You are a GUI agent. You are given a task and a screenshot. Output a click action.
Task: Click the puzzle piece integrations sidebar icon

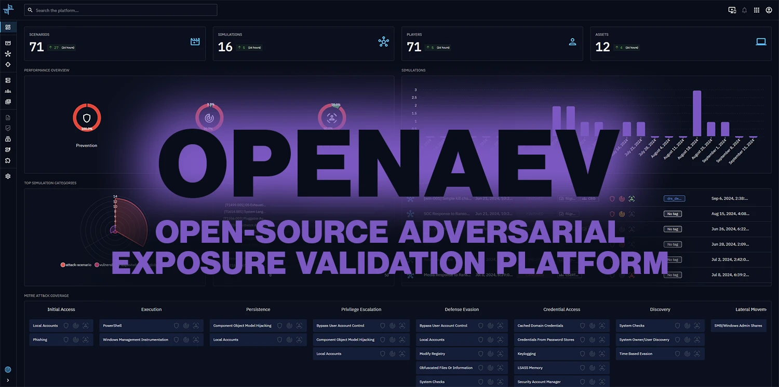8,161
